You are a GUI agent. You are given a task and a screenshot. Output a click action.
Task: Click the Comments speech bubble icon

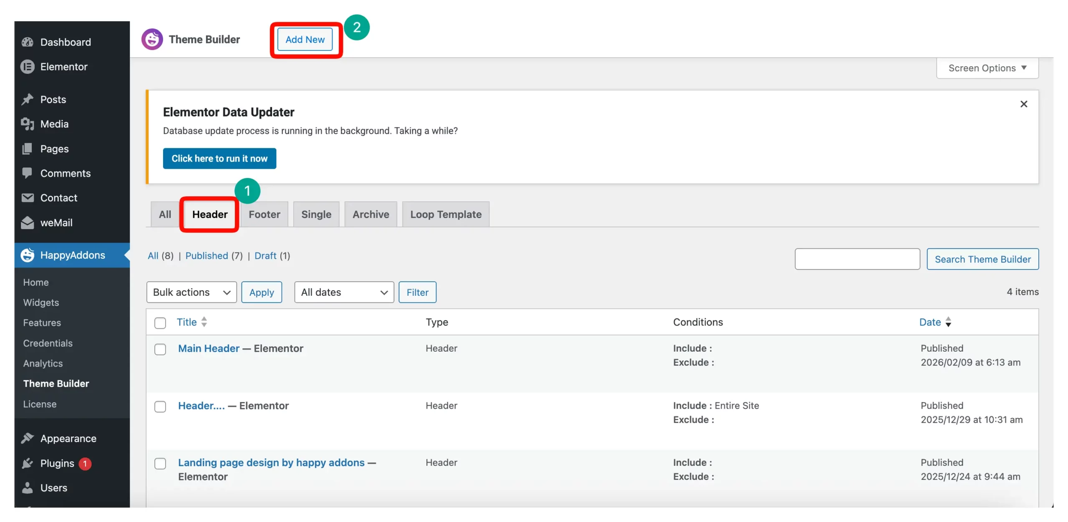click(x=28, y=173)
